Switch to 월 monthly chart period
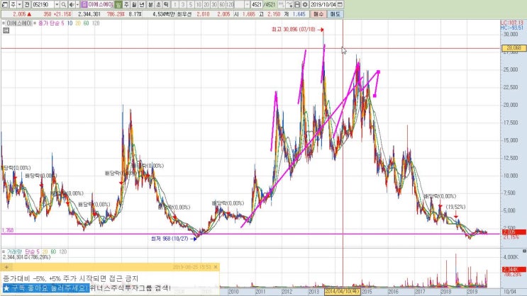The width and height of the screenshot is (527, 296). pos(134,5)
